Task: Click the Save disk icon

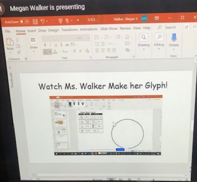Action: 35,21
